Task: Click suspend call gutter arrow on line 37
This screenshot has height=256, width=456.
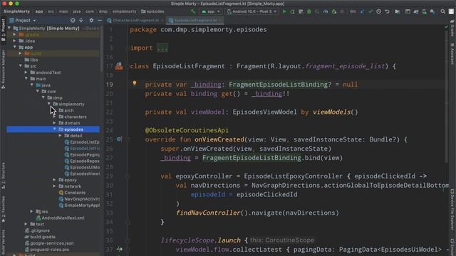Action: 119,249
